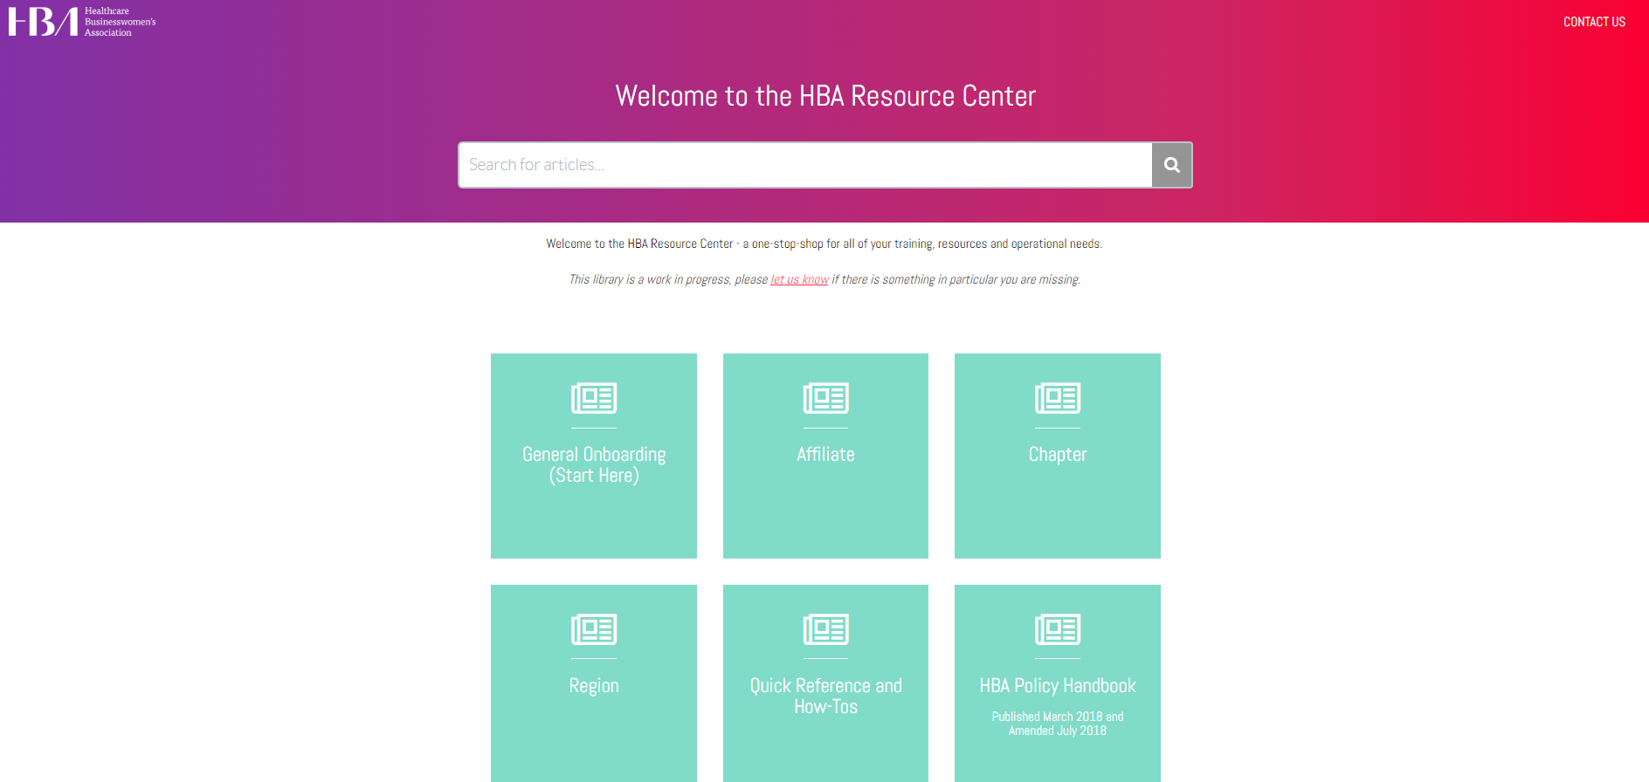Open the HBA Policy Handbook title

pyautogui.click(x=1058, y=686)
